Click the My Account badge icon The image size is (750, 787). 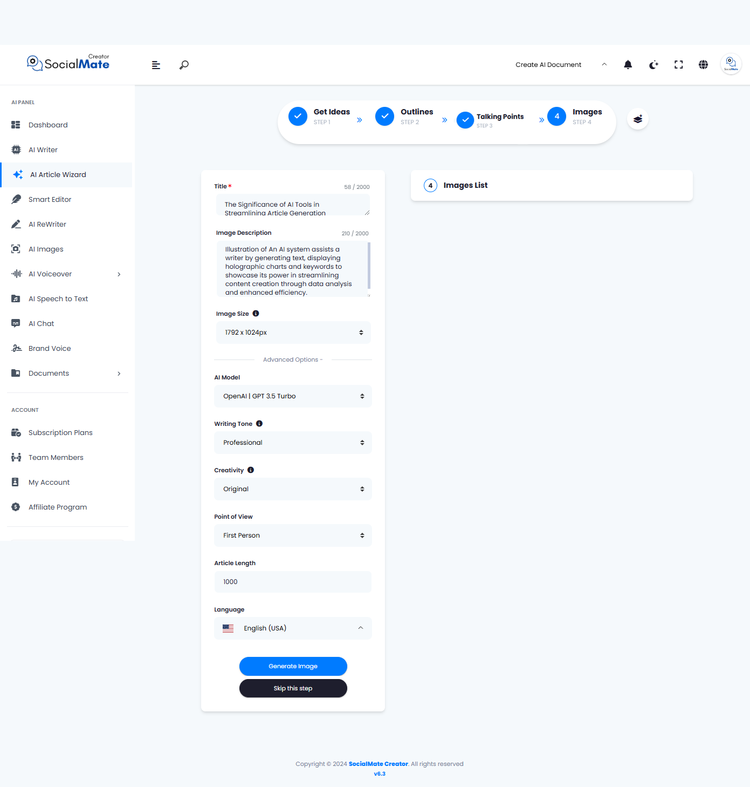pos(15,482)
